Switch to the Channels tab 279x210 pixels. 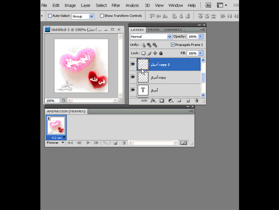tap(173, 30)
